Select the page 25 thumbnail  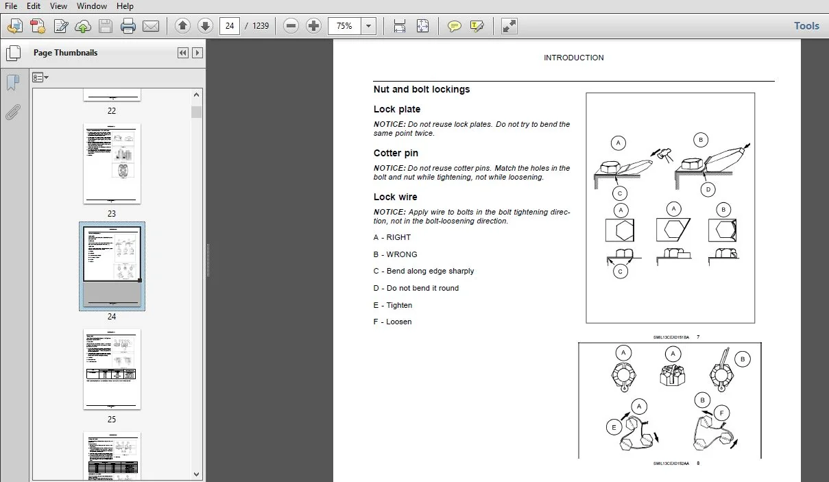click(112, 369)
